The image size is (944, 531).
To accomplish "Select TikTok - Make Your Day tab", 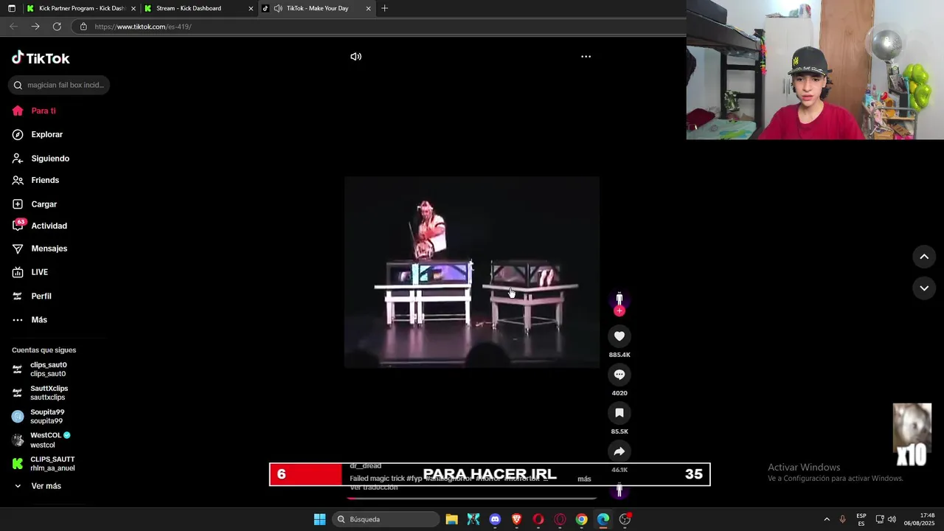I will pyautogui.click(x=318, y=8).
